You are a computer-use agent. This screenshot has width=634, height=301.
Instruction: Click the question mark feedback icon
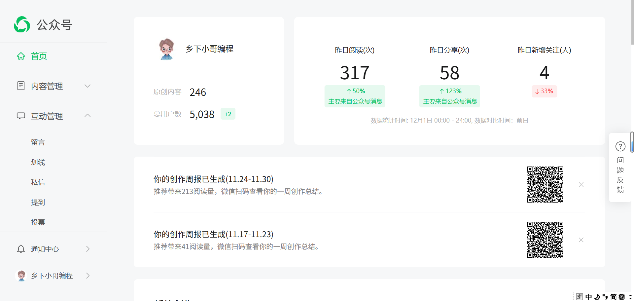tap(620, 146)
